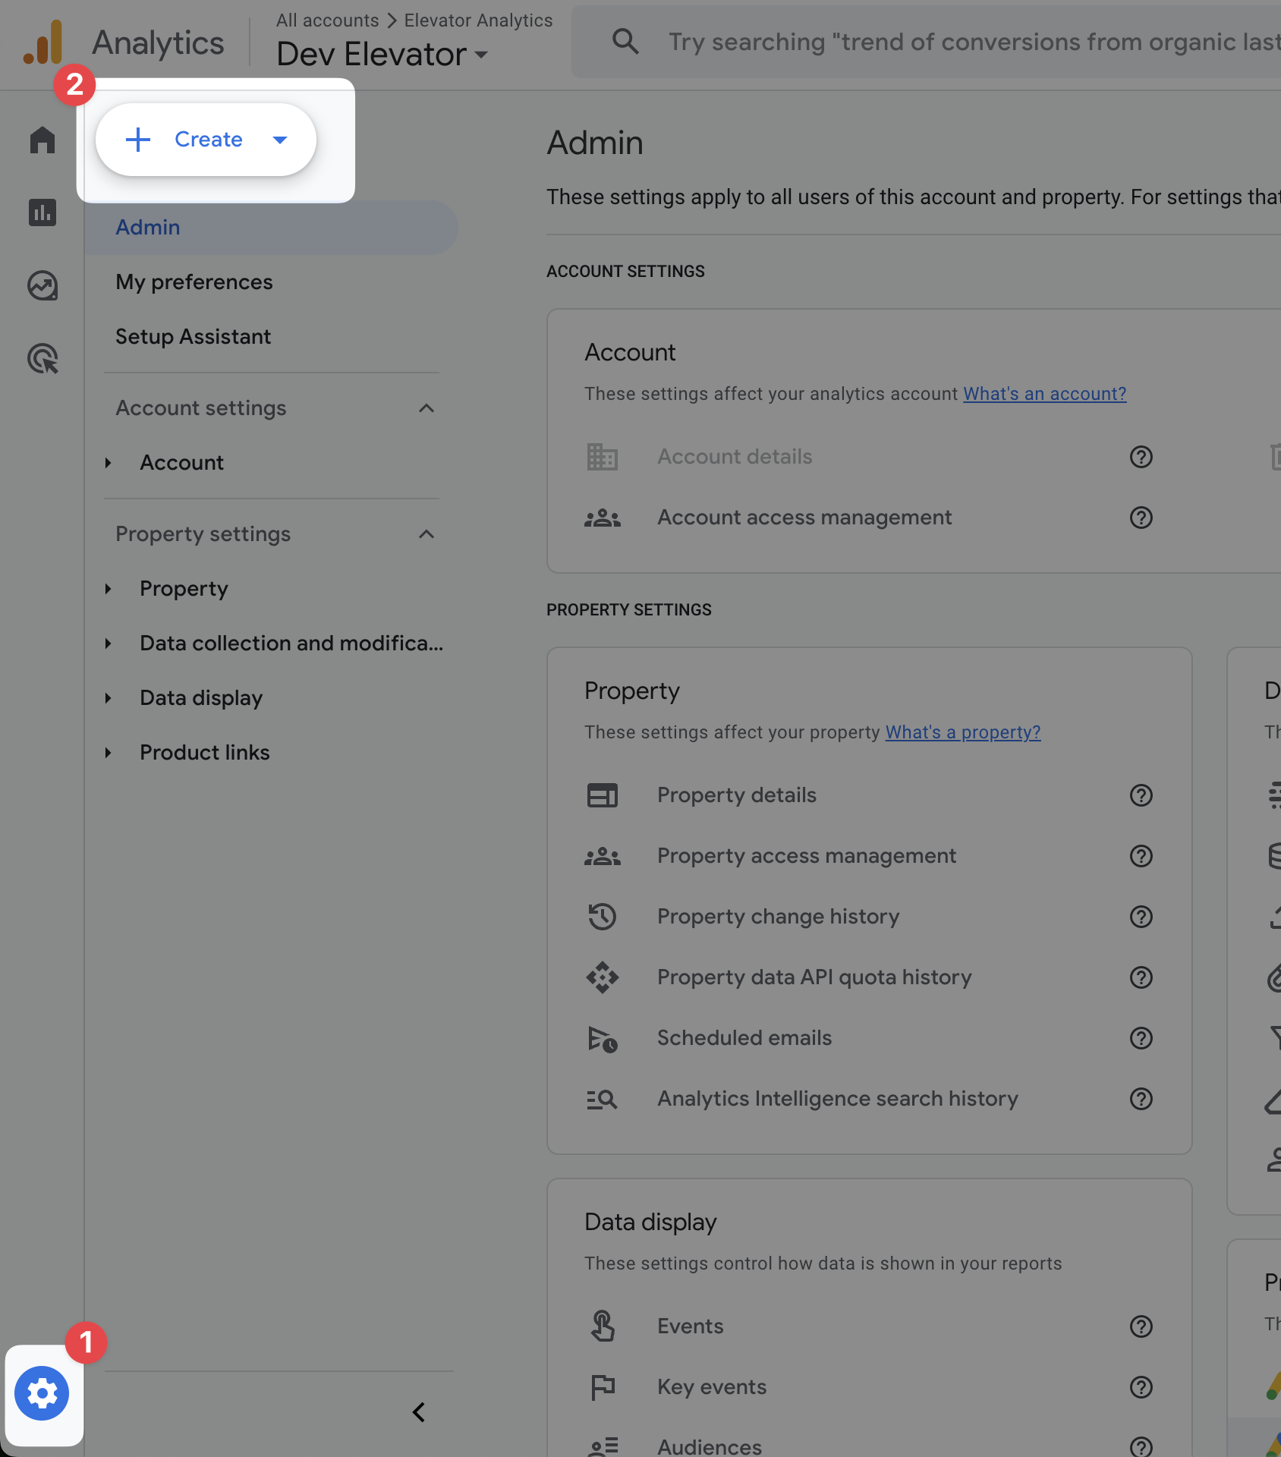Viewport: 1281px width, 1457px height.
Task: Open the Explore icon in sidebar
Action: coord(42,285)
